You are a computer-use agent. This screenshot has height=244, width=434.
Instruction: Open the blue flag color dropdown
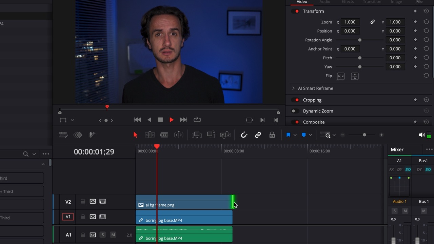(295, 135)
